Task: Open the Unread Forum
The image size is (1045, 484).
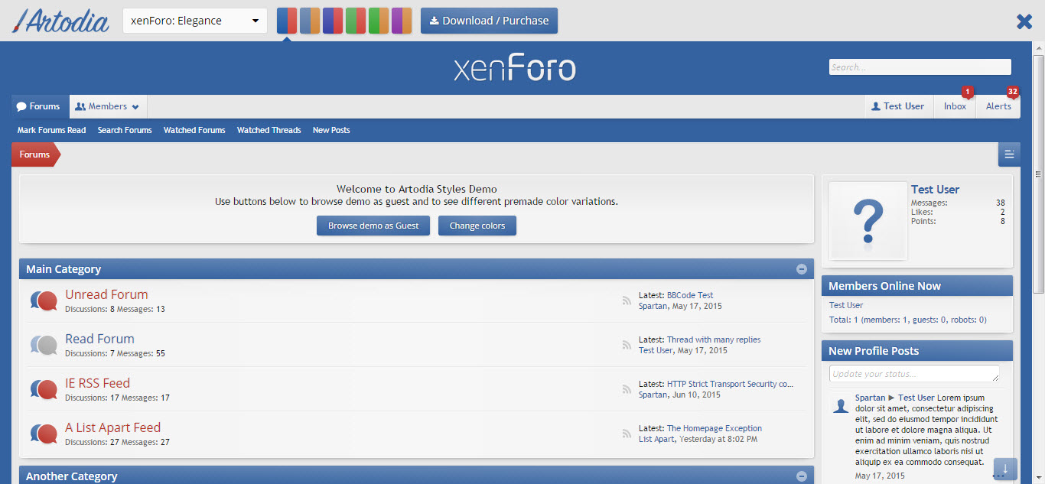Action: 106,294
